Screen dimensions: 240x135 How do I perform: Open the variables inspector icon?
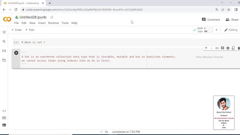[x=4, y=51]
